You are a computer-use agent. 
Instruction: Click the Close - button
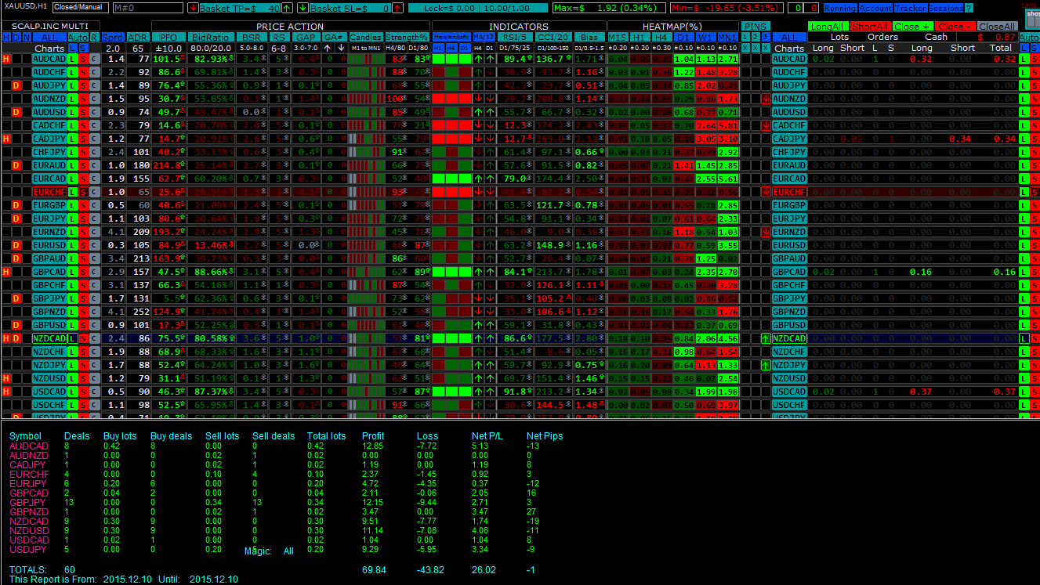pyautogui.click(x=955, y=26)
